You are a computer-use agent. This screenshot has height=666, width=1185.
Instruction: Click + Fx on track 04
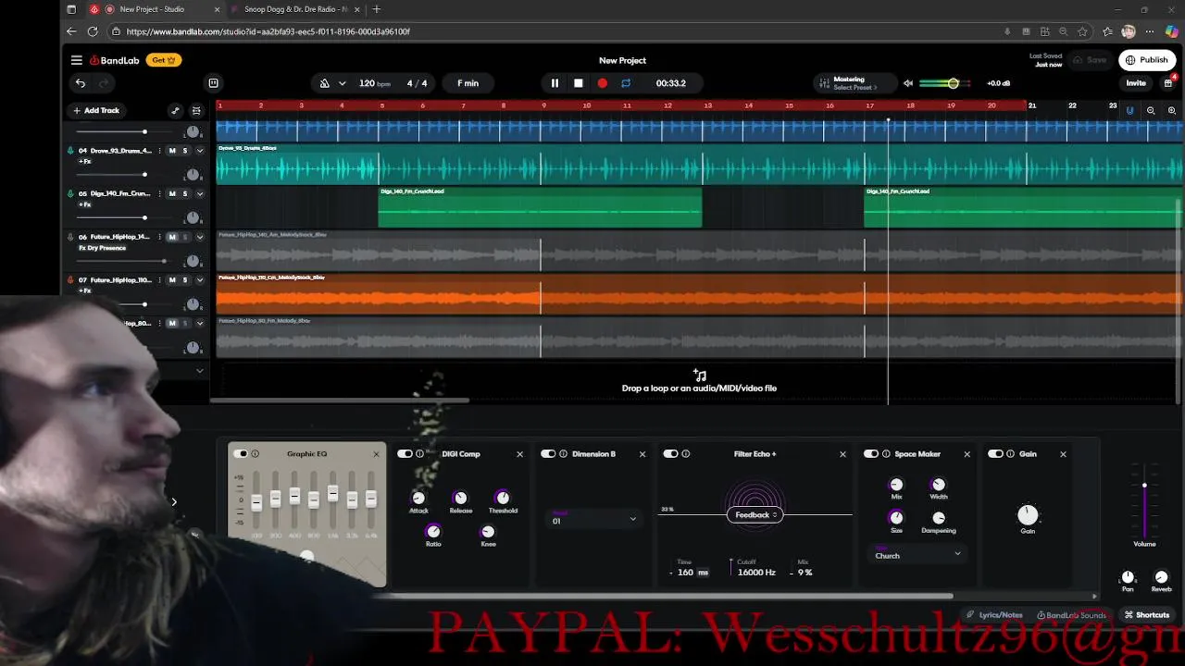(85, 162)
